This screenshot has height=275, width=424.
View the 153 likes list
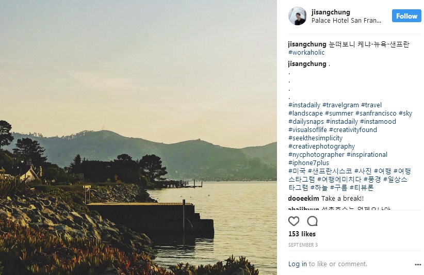(x=302, y=234)
